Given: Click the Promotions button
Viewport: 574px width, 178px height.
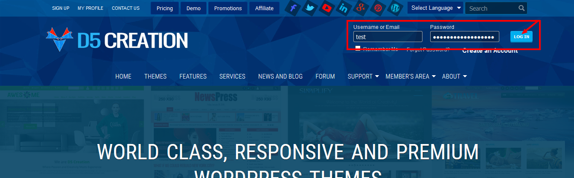Looking at the screenshot, I should (228, 8).
